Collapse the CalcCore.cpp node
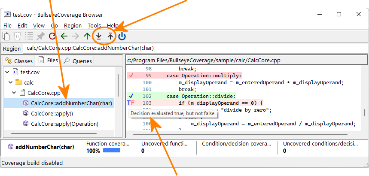Image resolution: width=369 pixels, height=176 pixels. [x=14, y=93]
